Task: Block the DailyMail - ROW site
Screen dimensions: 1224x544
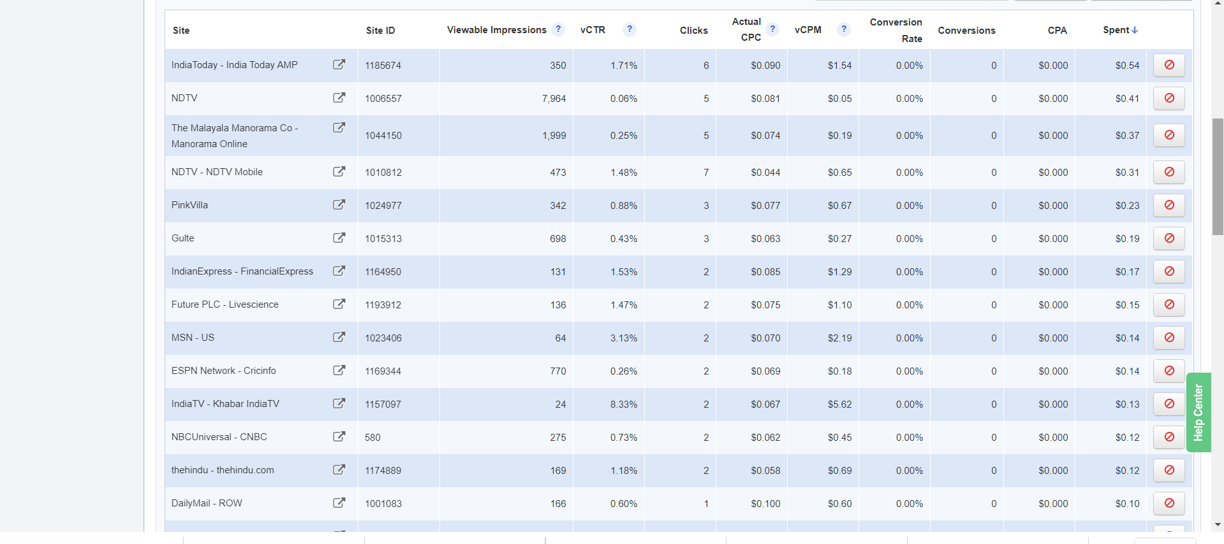Action: click(x=1169, y=503)
